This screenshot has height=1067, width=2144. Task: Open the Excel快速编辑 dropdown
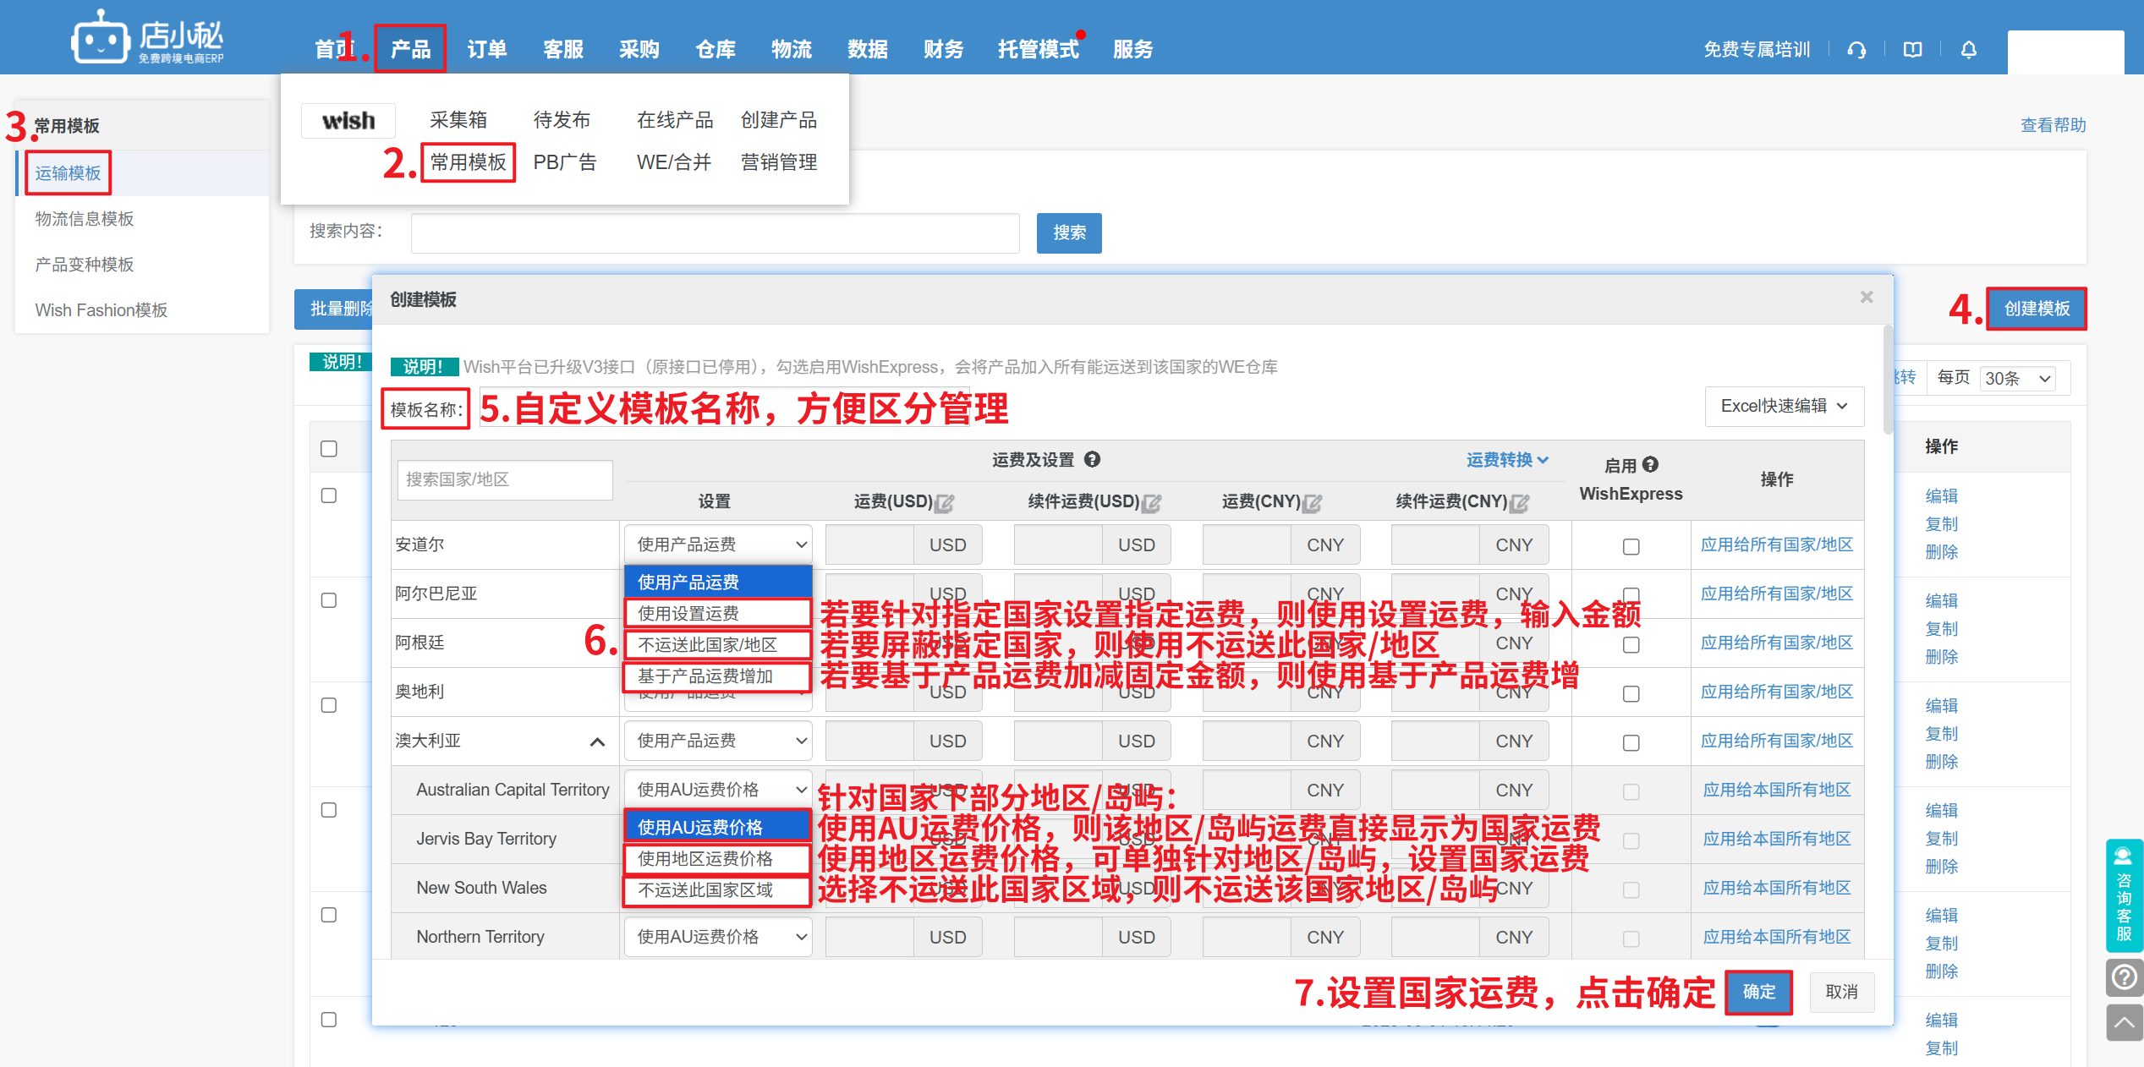[1783, 407]
